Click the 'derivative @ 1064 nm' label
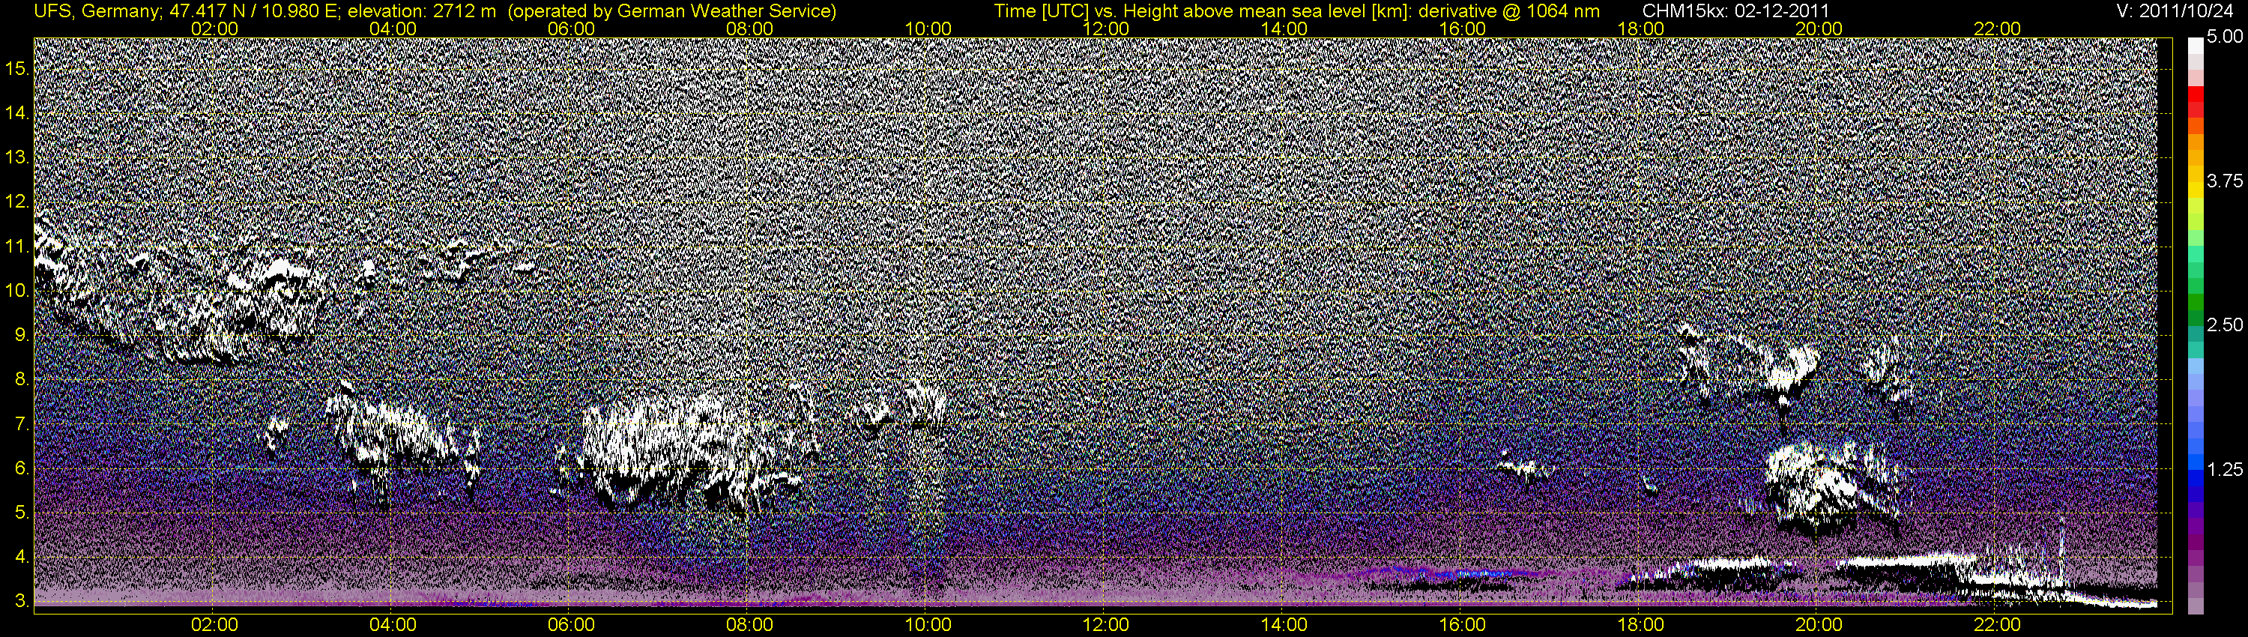Viewport: 2248px width, 637px height. pos(1509,10)
